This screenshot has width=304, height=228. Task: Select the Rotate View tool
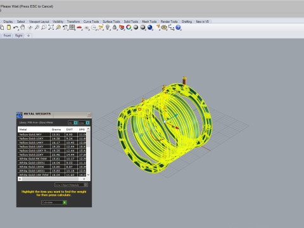30,27
